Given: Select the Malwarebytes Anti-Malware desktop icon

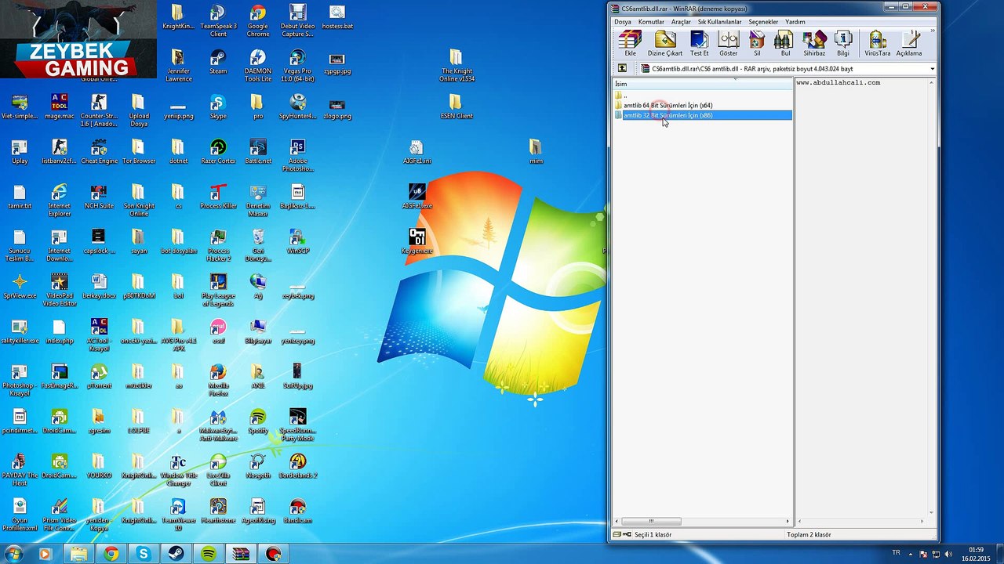Looking at the screenshot, I should 218,425.
